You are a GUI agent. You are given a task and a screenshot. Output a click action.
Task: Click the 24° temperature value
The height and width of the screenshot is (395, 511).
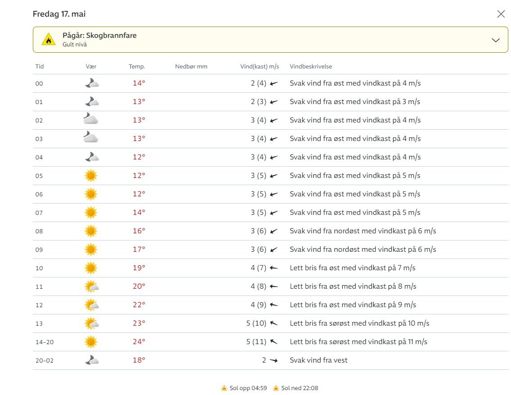coord(139,342)
